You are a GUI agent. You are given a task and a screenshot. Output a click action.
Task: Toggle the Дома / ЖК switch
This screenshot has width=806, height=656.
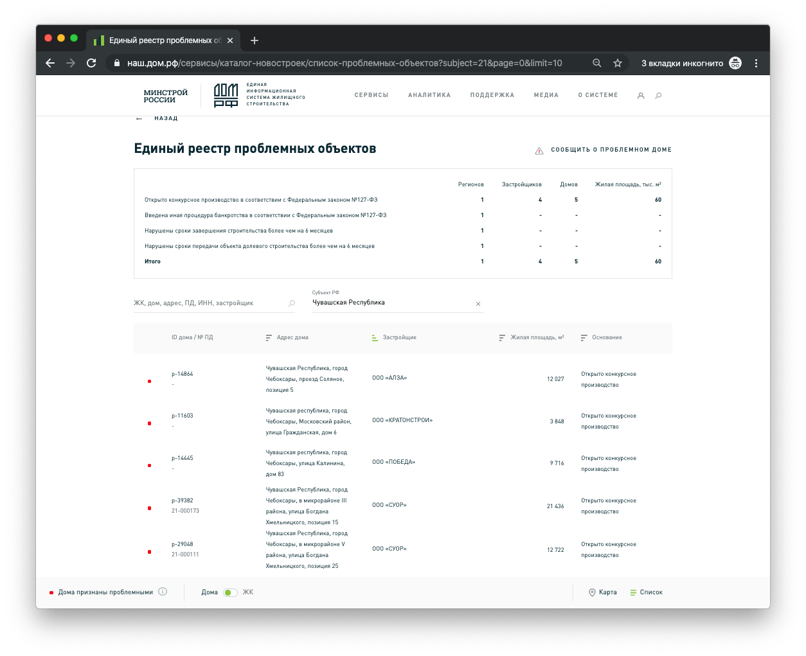(230, 592)
